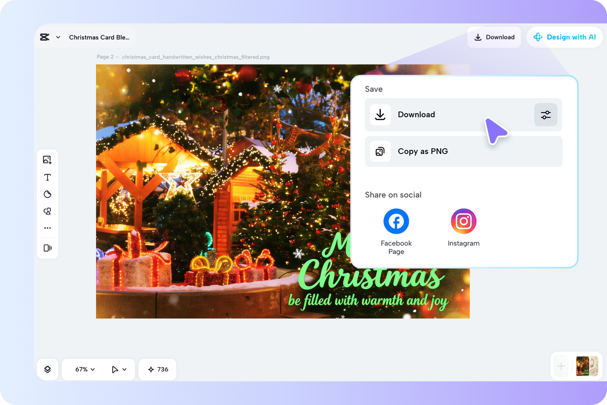Click the Christmas Card Ble... project title
Screen dimensions: 607x405
99,37
